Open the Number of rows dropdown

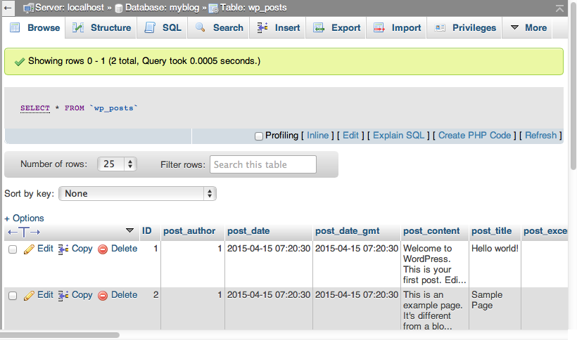(x=117, y=164)
